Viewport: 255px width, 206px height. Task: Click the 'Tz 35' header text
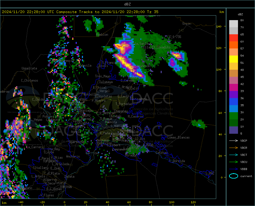click(x=153, y=12)
